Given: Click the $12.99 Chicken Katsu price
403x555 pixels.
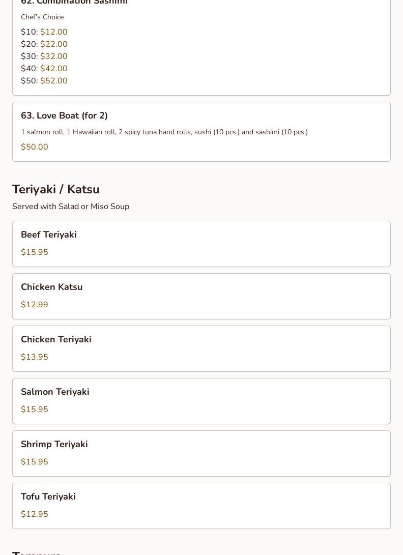Looking at the screenshot, I should point(35,305).
